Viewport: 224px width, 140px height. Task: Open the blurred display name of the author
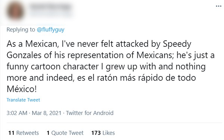50,7
